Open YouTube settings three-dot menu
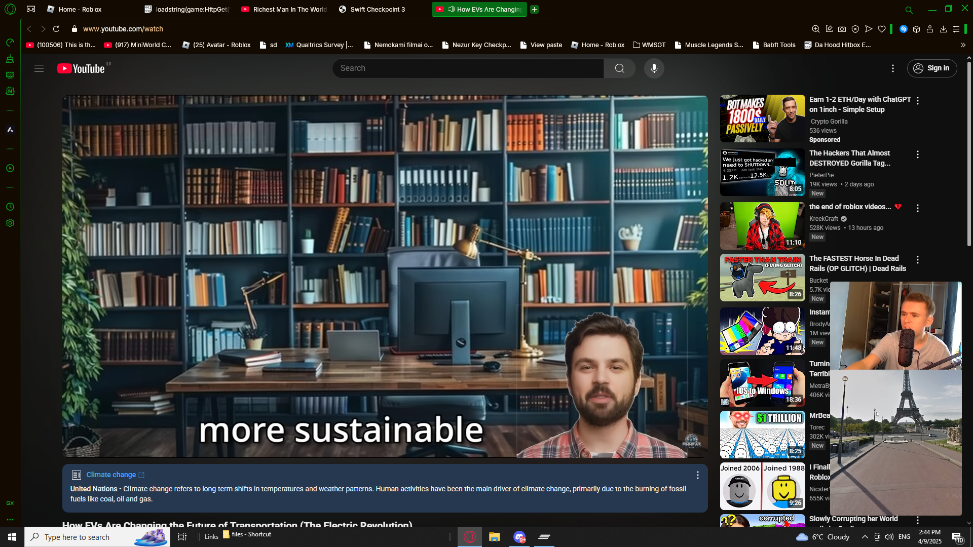 (x=893, y=68)
